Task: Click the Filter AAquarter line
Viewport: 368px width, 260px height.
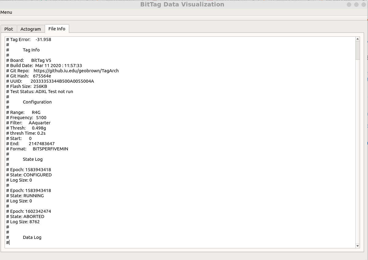Action: tap(28, 123)
